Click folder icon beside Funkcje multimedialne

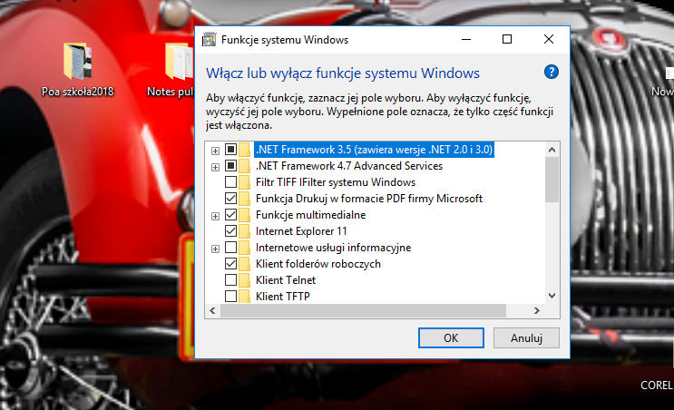[245, 215]
